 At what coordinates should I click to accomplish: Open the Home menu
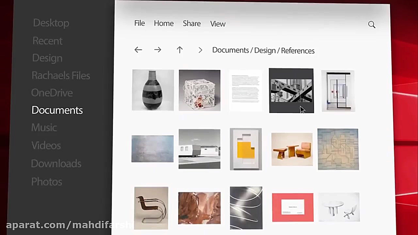164,23
